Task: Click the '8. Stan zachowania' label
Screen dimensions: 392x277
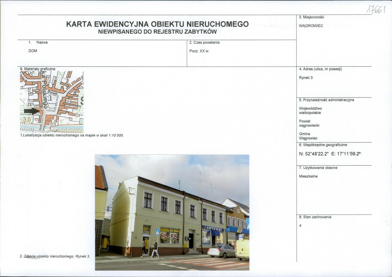Action: pyautogui.click(x=315, y=217)
